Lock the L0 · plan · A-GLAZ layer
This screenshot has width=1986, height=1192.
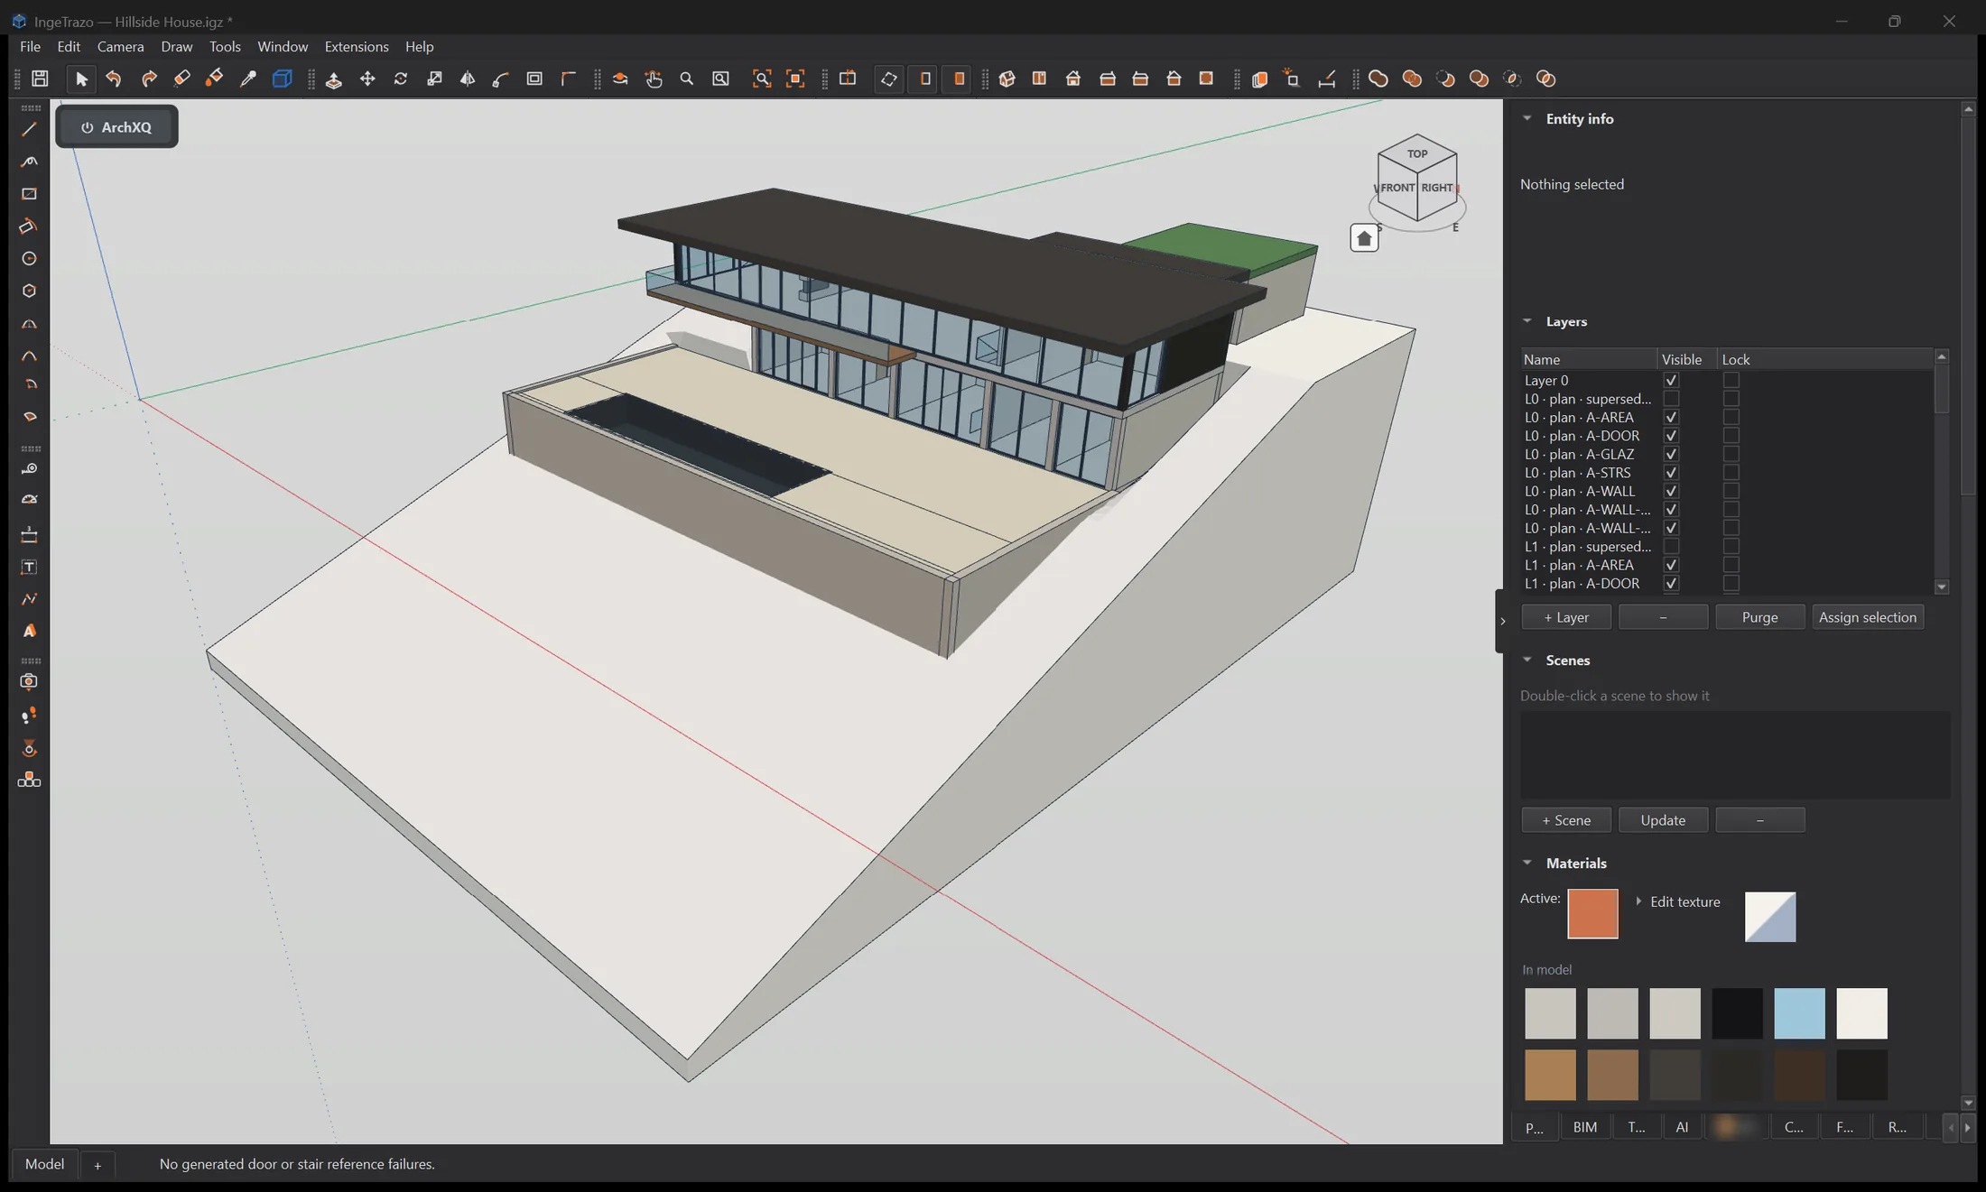tap(1731, 455)
